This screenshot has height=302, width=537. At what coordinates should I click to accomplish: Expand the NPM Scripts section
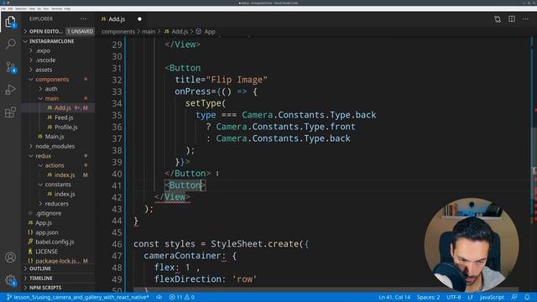(59, 288)
